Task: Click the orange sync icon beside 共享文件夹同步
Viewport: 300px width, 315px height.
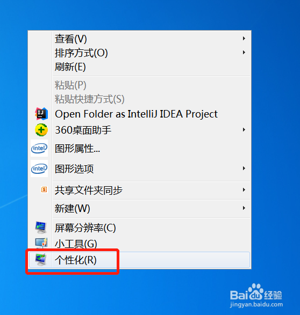Action: (44, 189)
